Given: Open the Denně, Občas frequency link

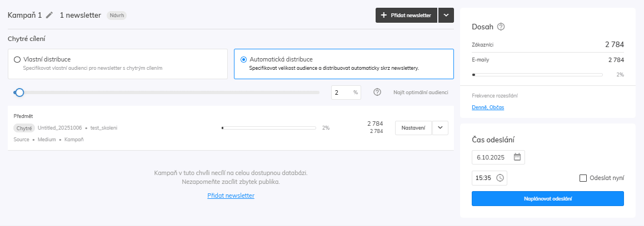Looking at the screenshot, I should [487, 107].
